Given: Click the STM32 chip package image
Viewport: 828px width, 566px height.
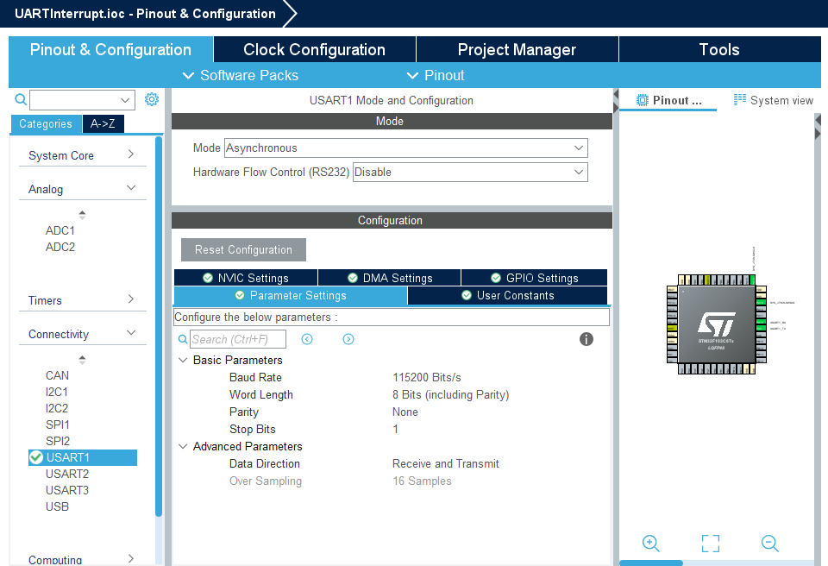Looking at the screenshot, I should tap(716, 324).
